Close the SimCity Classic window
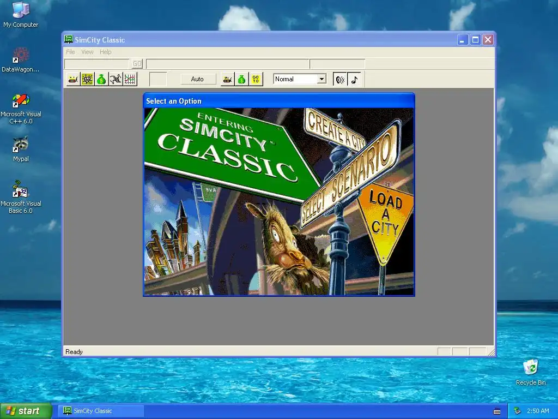 [x=488, y=39]
